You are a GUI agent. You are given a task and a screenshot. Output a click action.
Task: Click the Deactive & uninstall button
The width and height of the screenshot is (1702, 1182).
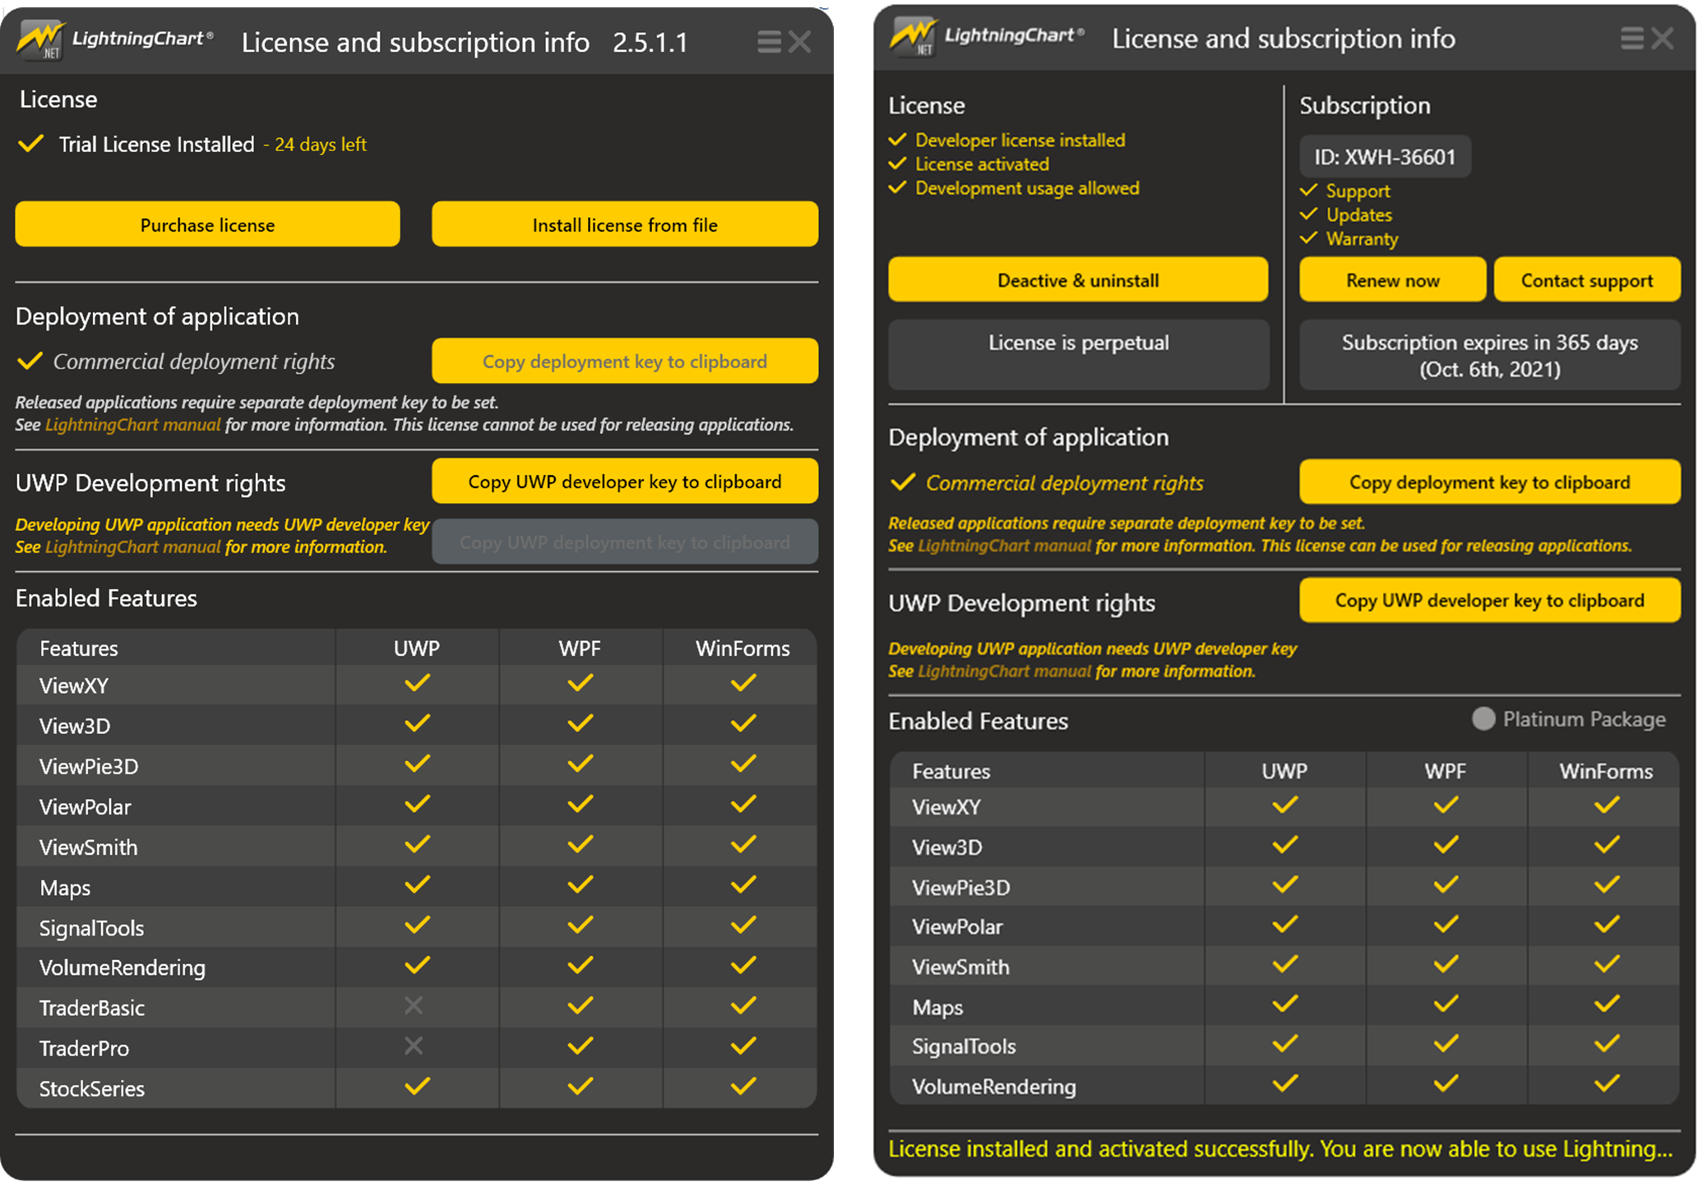pyautogui.click(x=1078, y=279)
